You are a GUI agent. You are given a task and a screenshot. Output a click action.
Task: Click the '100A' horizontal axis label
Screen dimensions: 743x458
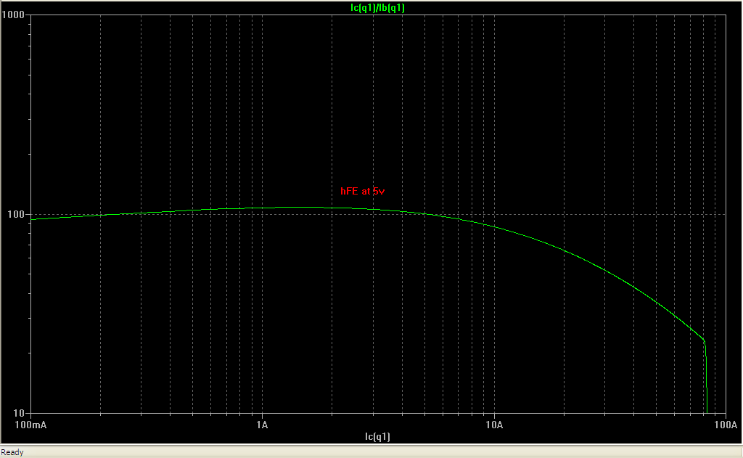(x=726, y=425)
